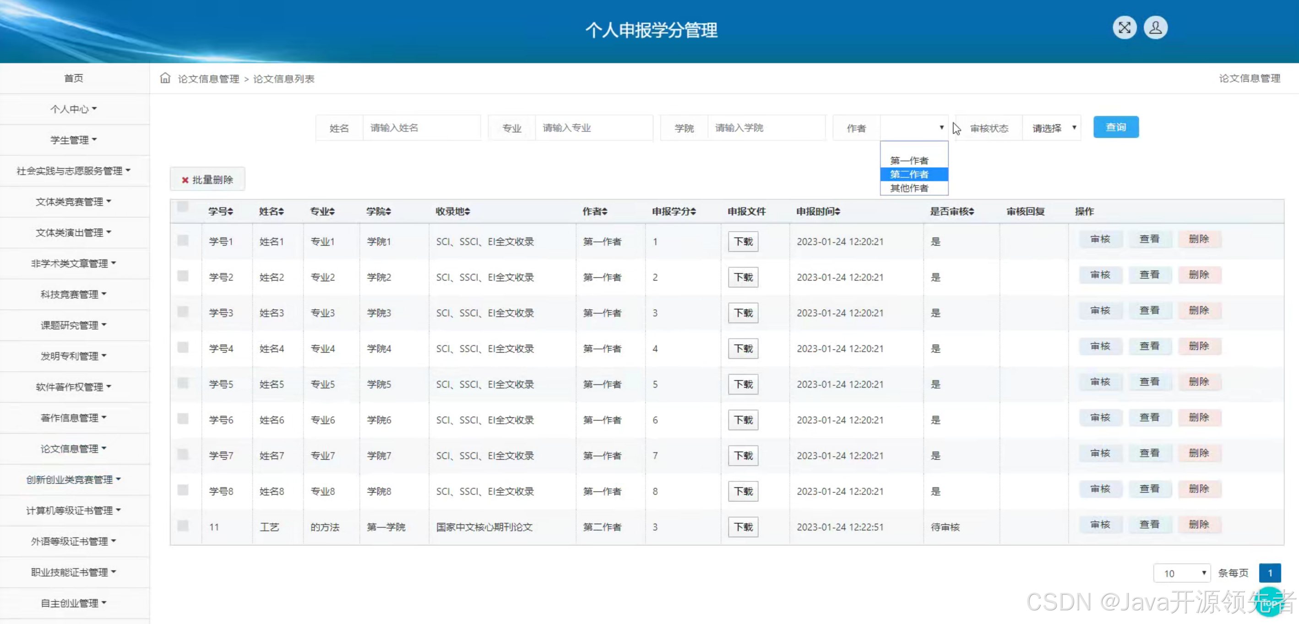Open the 审核状态 请选择 dropdown
The width and height of the screenshot is (1299, 624).
(x=1052, y=128)
